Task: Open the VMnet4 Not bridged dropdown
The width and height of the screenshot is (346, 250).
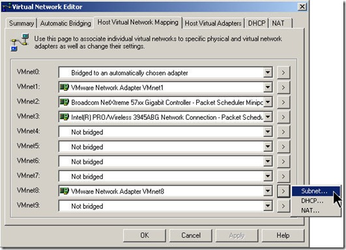Action: pyautogui.click(x=268, y=132)
